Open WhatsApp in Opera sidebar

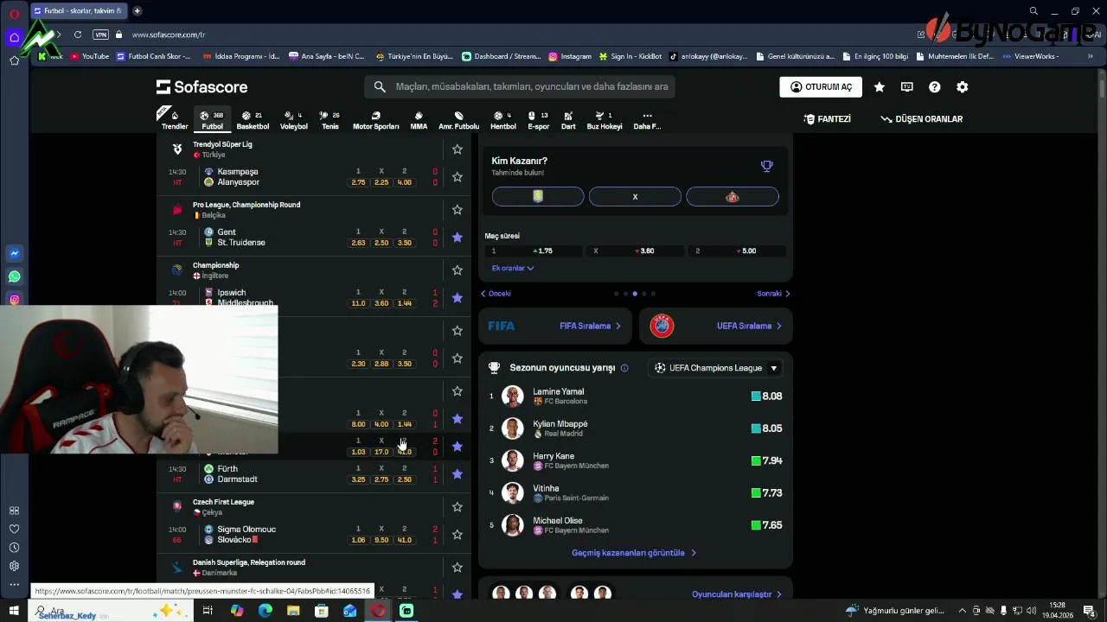[14, 276]
